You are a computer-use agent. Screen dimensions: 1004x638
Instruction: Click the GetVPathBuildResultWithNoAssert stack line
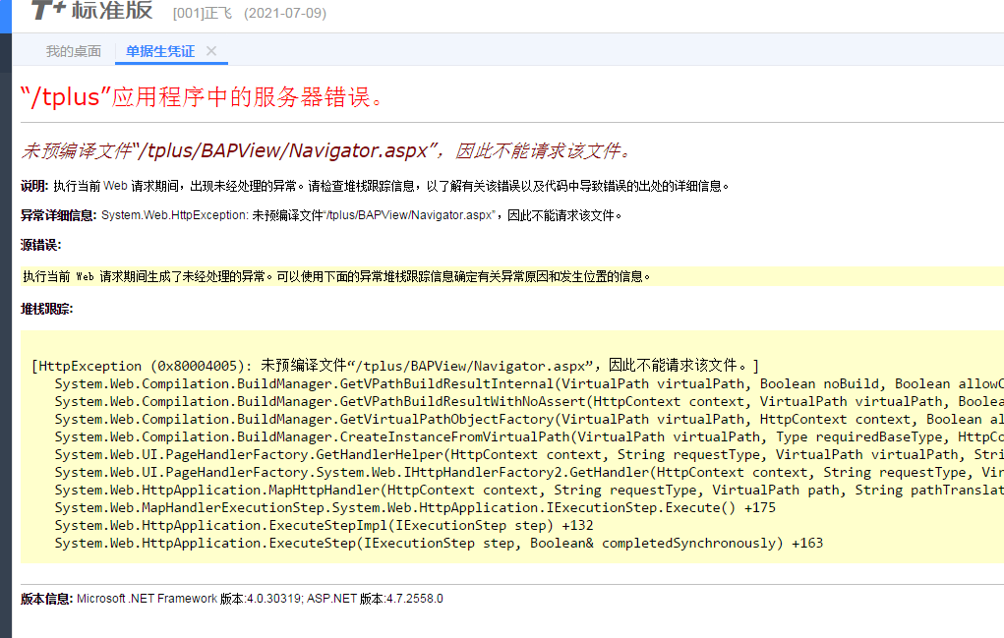tap(529, 401)
